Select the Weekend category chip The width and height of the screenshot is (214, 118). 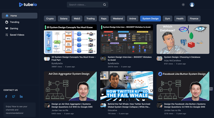click(x=118, y=19)
